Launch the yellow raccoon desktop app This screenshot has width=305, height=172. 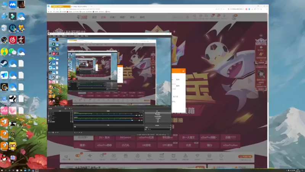click(13, 146)
